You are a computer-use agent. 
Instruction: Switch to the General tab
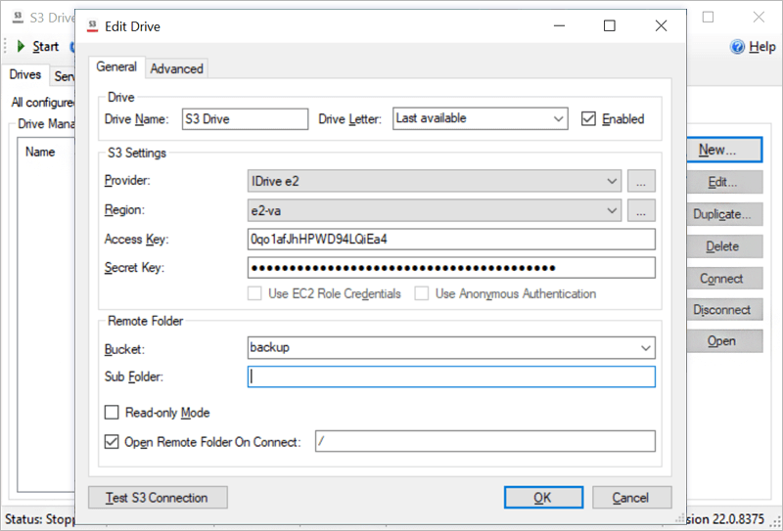[116, 66]
